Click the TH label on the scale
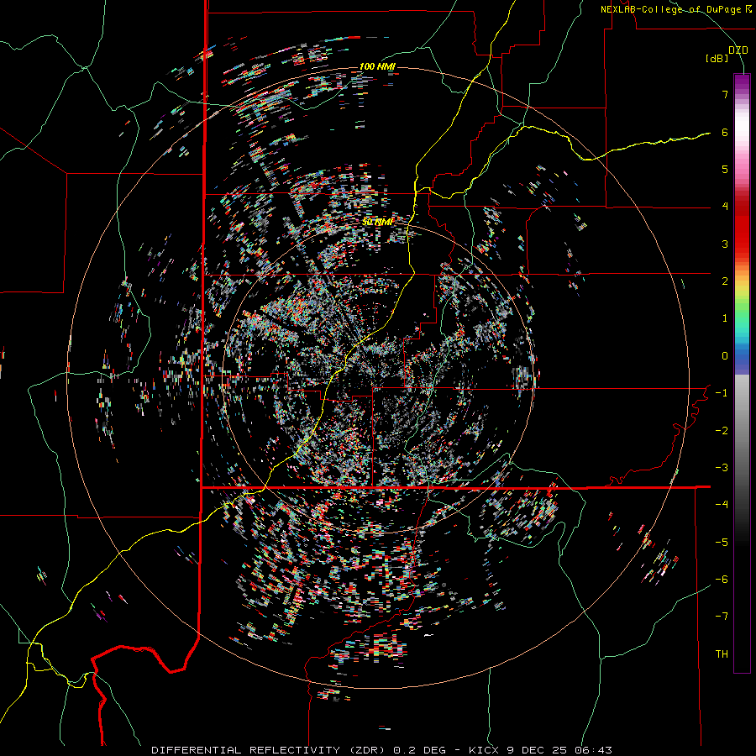The width and height of the screenshot is (756, 756). click(x=722, y=654)
